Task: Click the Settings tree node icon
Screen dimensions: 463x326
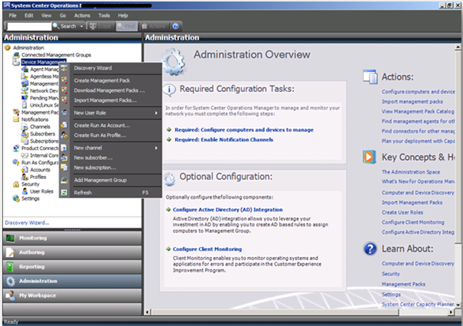Action: pos(16,198)
